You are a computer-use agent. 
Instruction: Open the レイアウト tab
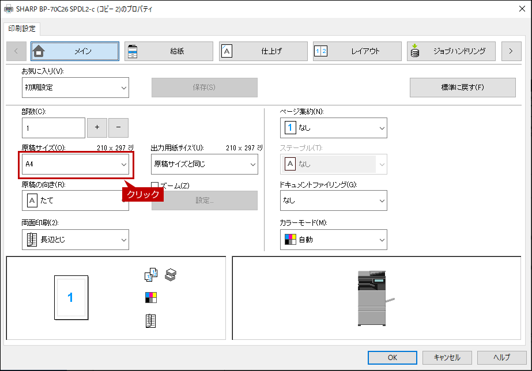[x=357, y=51]
